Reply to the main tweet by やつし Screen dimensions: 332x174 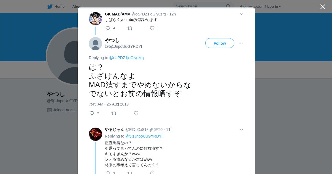point(92,113)
